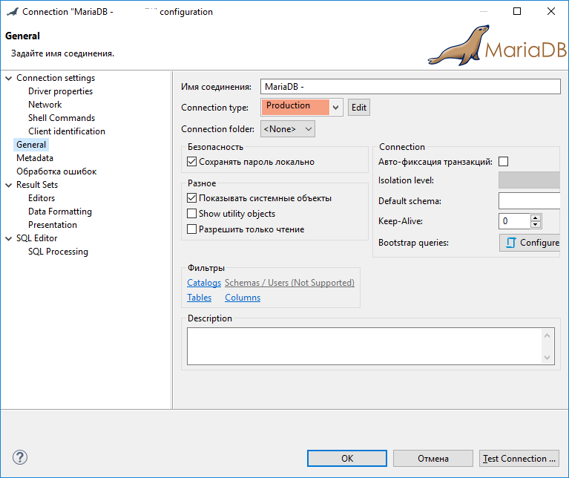569x478 pixels.
Task: Open the Catalogs filter link
Action: pos(204,282)
